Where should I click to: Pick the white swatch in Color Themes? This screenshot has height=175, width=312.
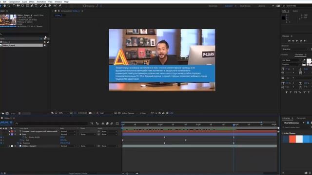[299, 139]
